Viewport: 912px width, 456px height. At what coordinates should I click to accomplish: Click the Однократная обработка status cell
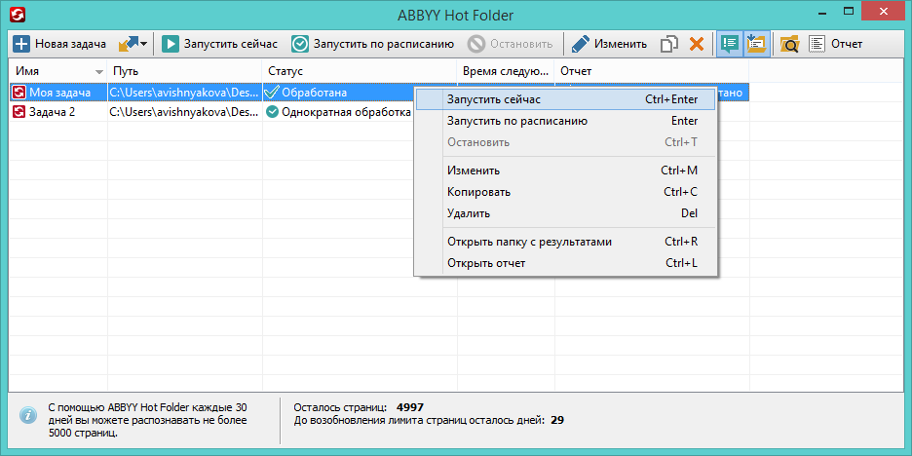coord(338,112)
